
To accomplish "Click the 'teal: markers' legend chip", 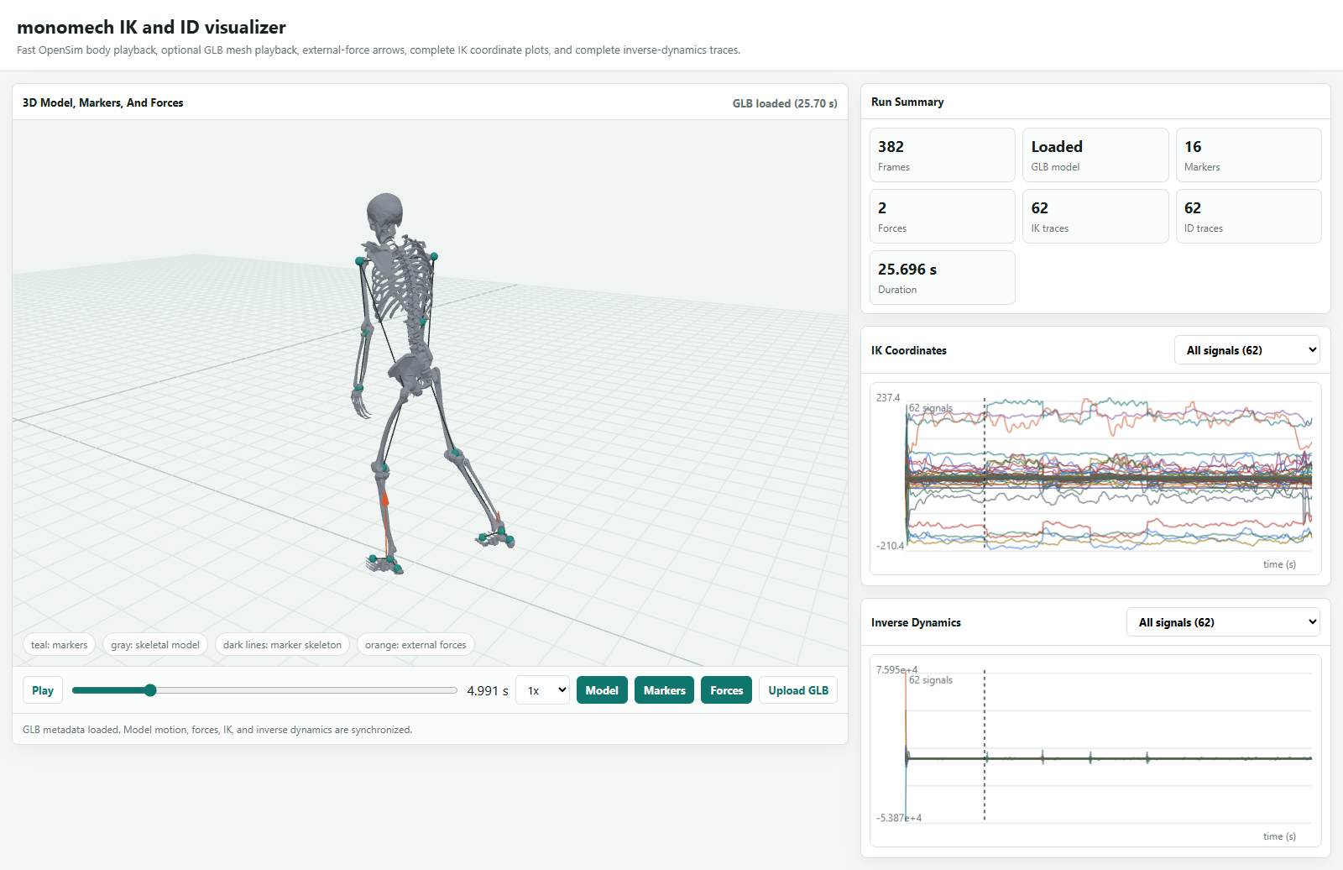I will coord(59,645).
